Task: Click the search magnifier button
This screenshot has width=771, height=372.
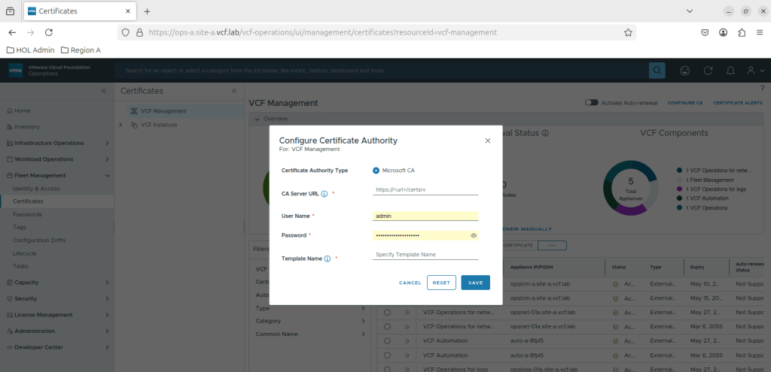Action: click(657, 71)
